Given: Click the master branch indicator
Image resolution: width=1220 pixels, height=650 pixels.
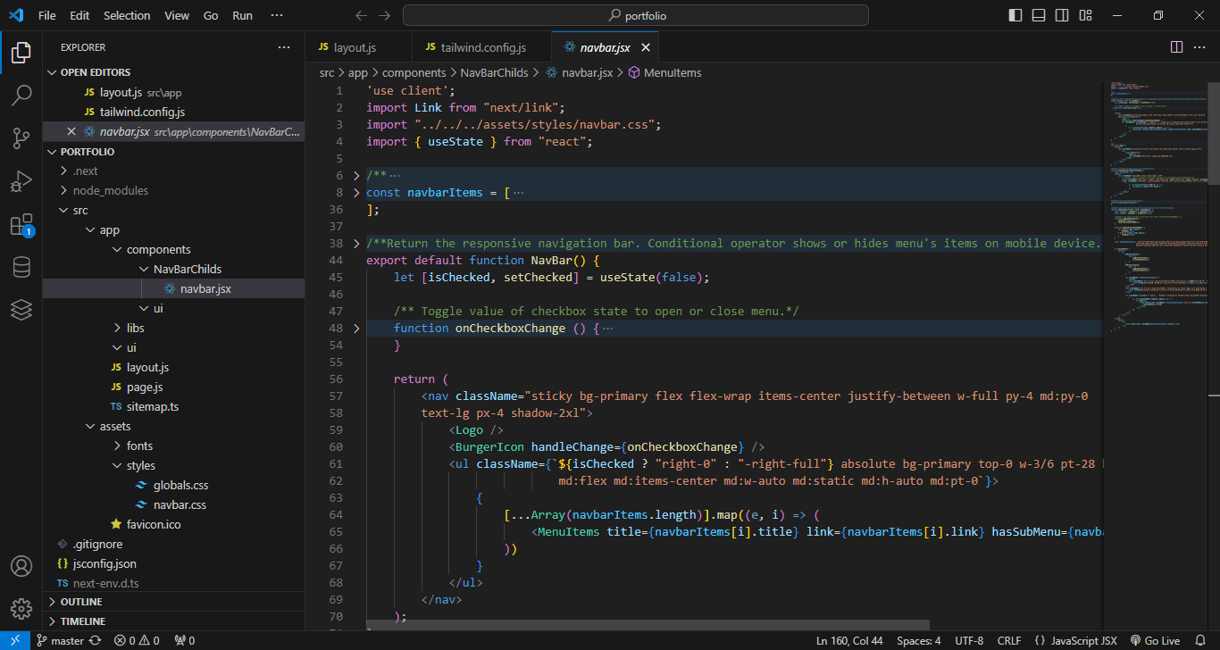Looking at the screenshot, I should click(x=61, y=640).
